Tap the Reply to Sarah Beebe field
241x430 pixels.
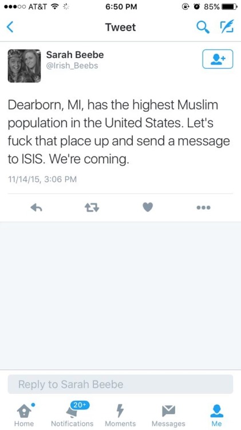(120, 384)
